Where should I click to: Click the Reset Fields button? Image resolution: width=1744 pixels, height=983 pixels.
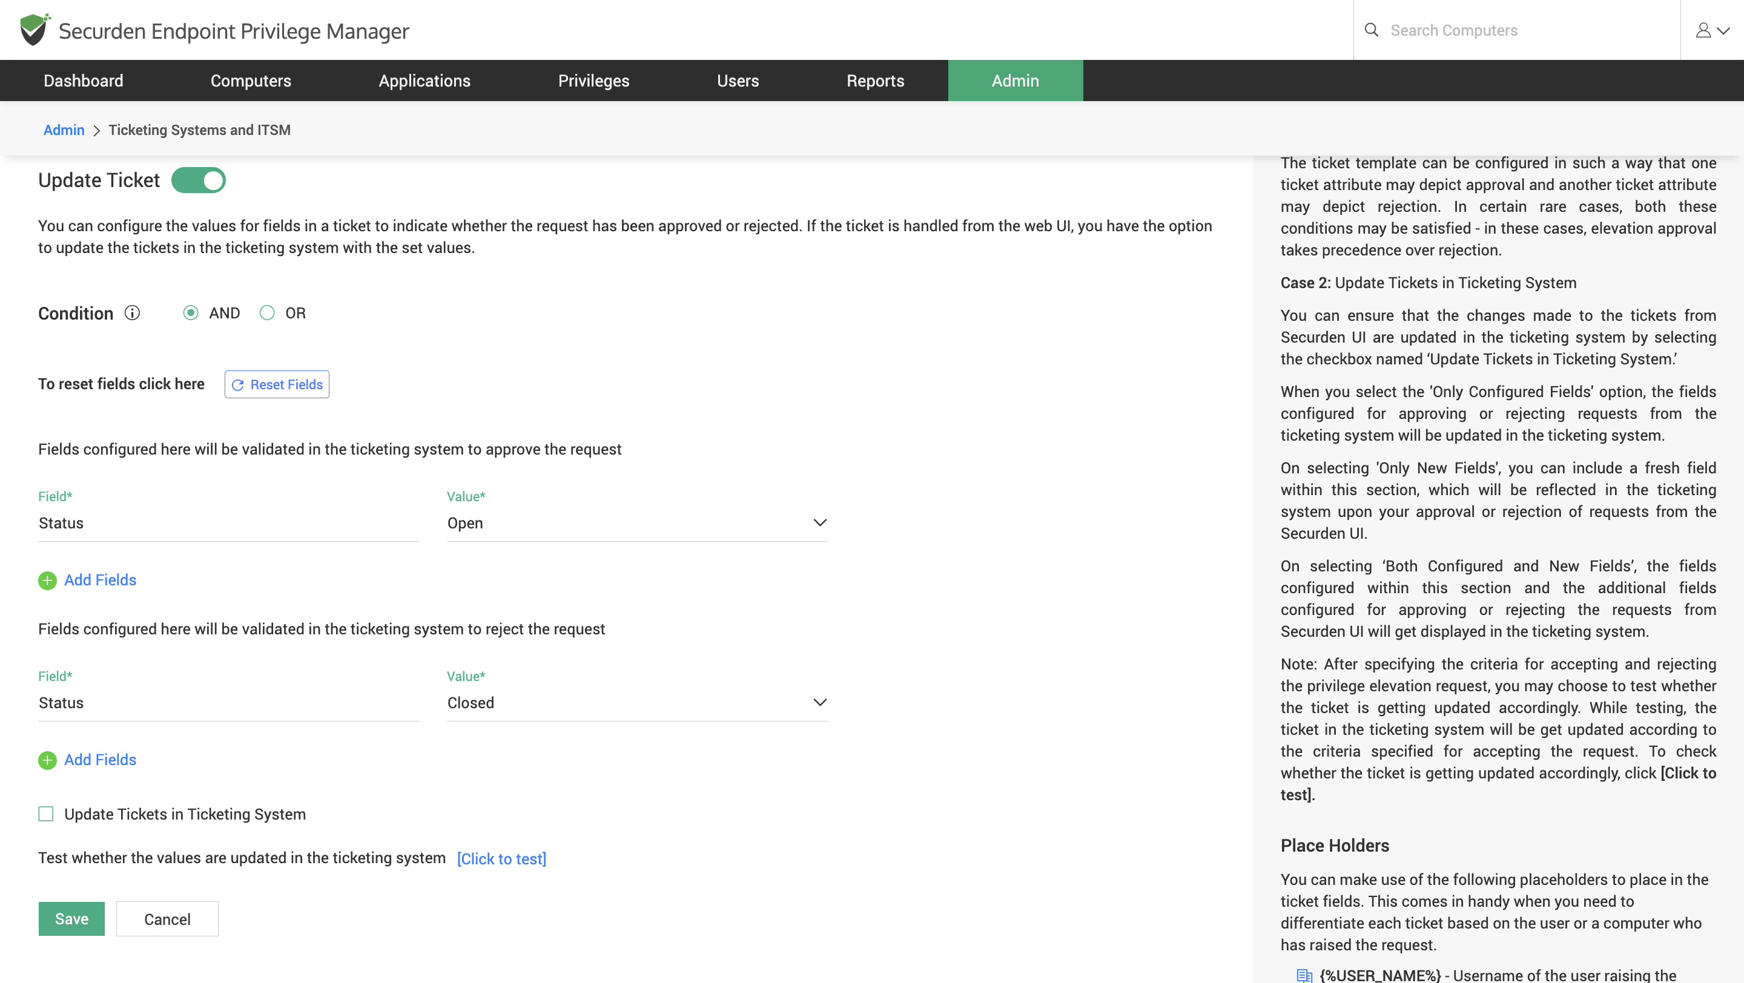coord(277,384)
